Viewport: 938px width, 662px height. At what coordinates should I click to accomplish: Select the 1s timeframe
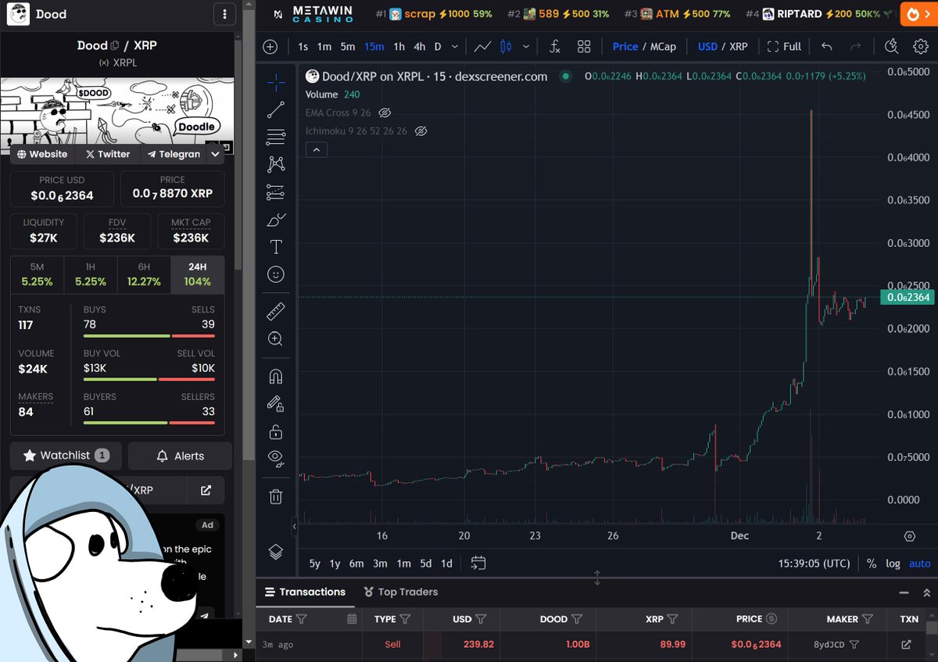click(303, 47)
